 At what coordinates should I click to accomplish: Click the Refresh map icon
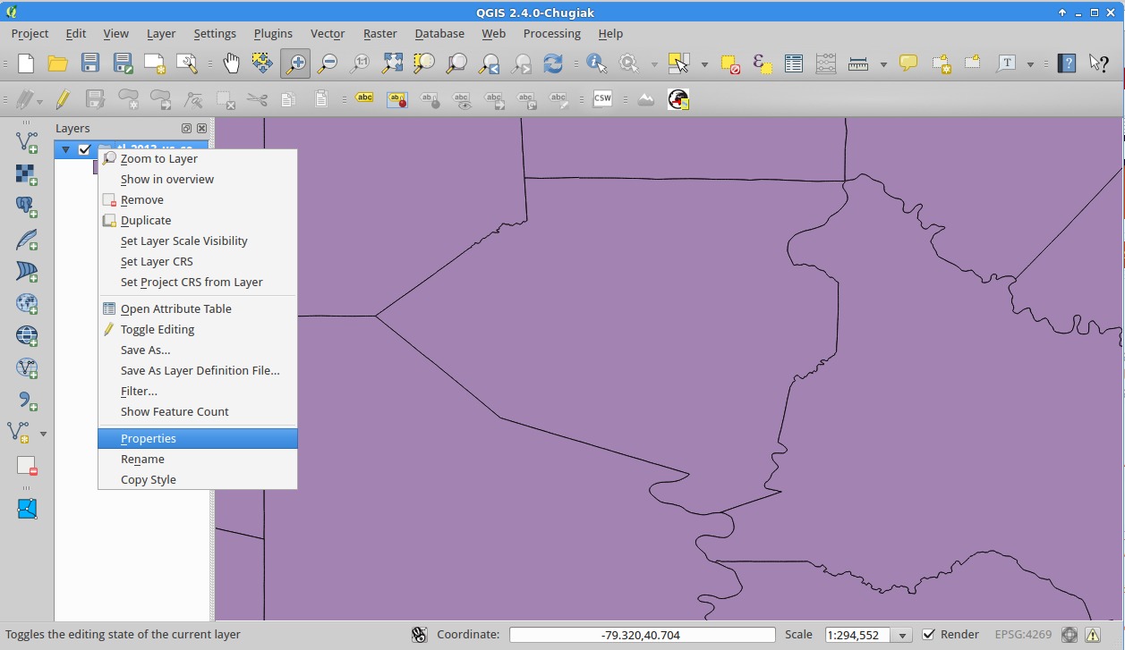point(553,63)
